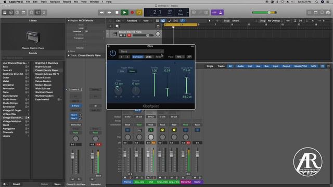Open the Mix menu
The image size is (333, 187).
(x=76, y=2)
